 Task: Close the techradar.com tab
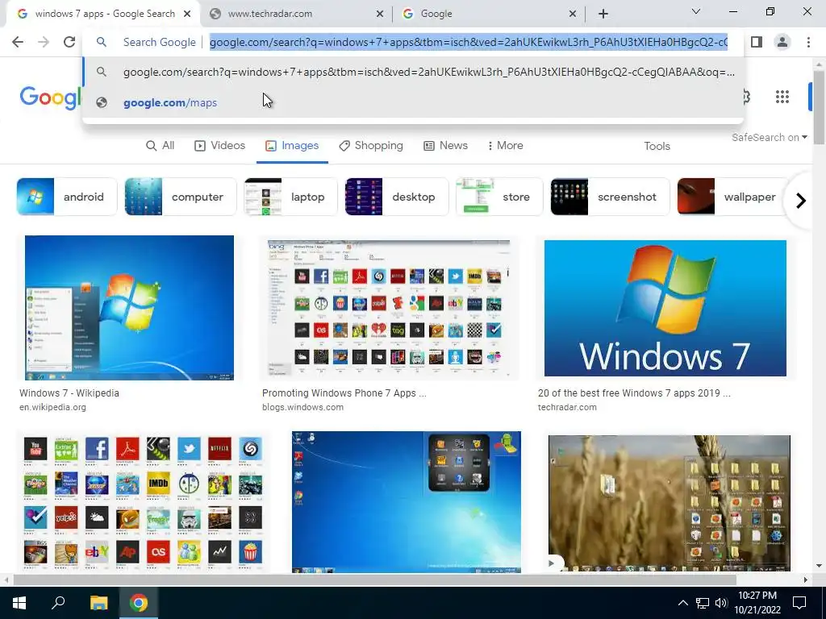pyautogui.click(x=380, y=14)
